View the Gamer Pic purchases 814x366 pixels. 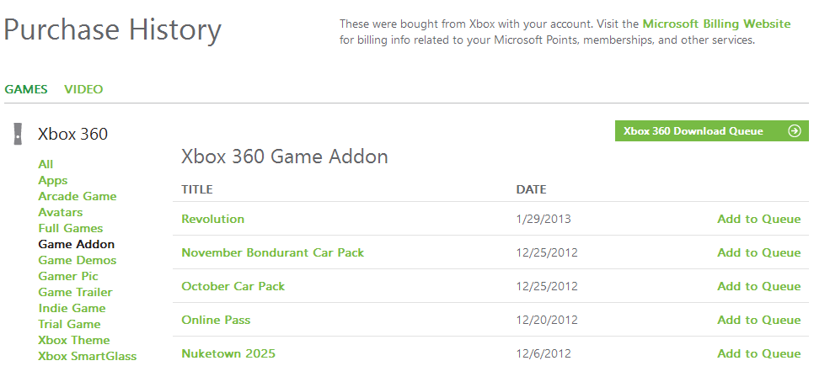pyautogui.click(x=68, y=276)
